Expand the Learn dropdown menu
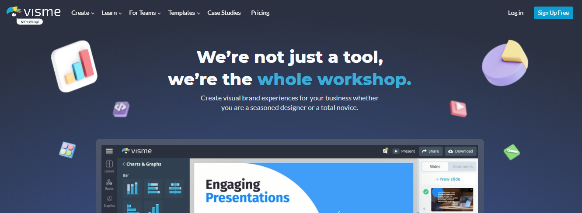Image resolution: width=582 pixels, height=213 pixels. click(x=112, y=13)
